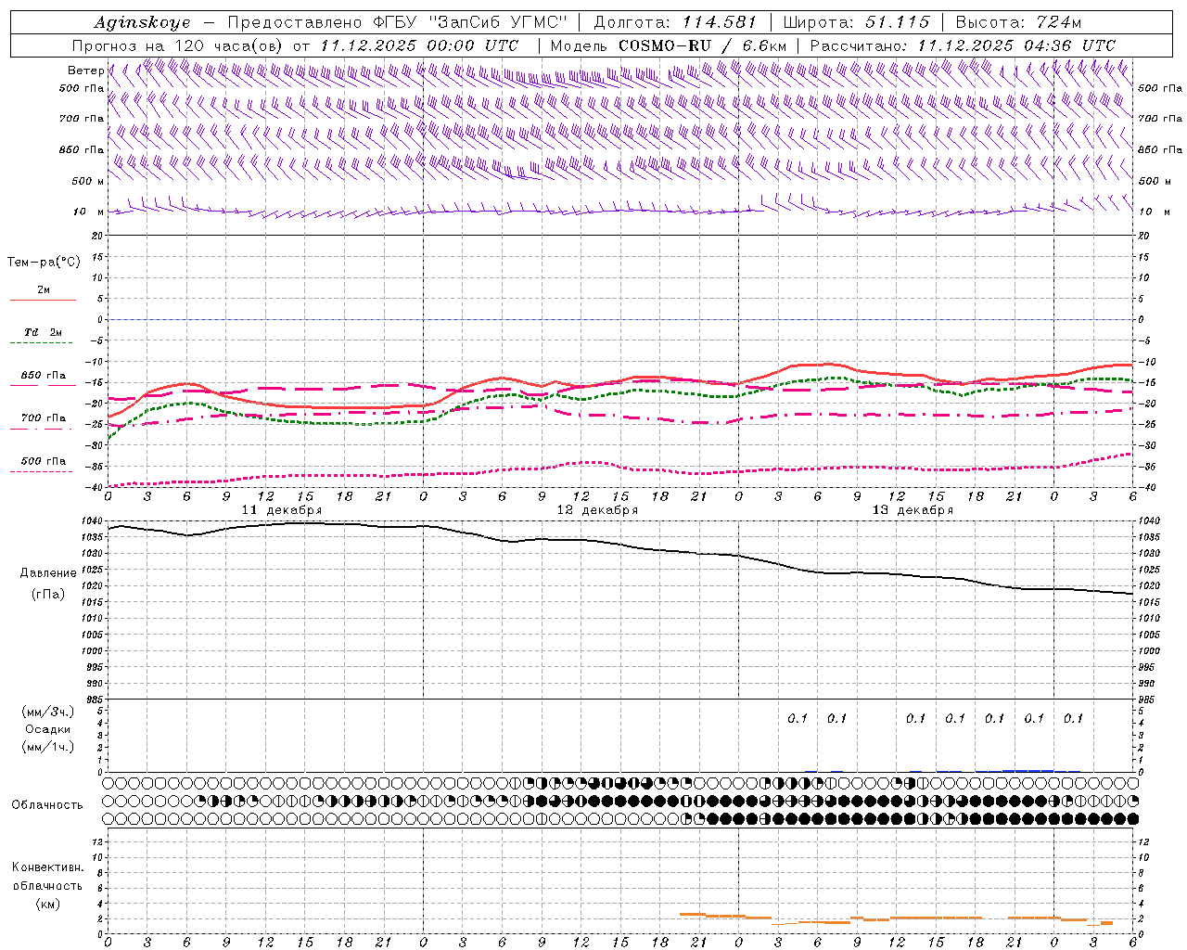
Task: Click the Прогноз на 120 часа(ов) text
Action: point(179,45)
